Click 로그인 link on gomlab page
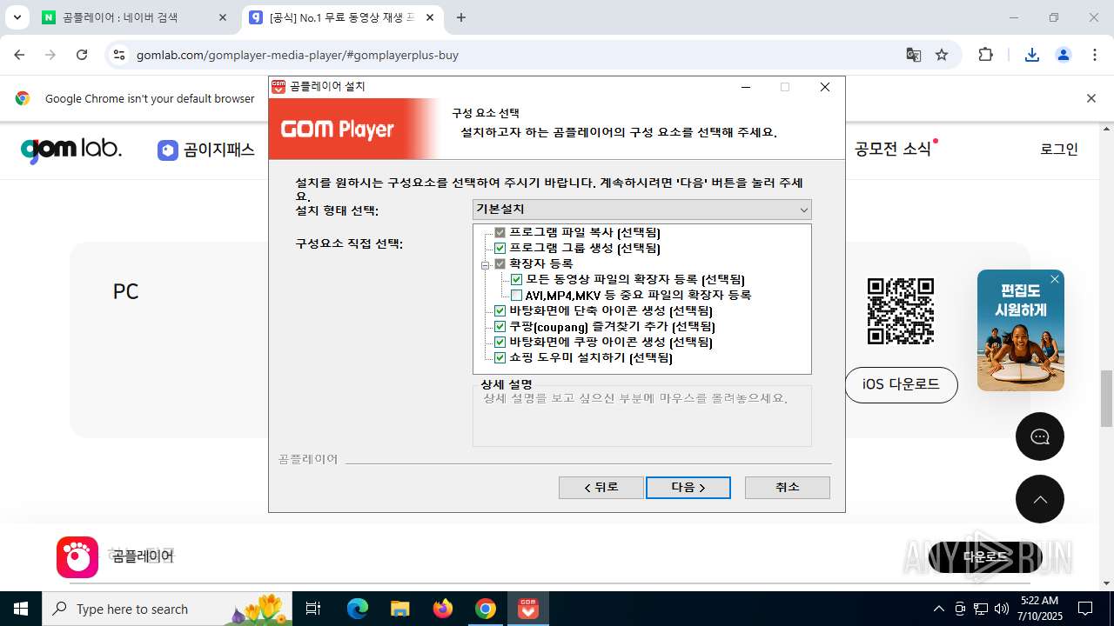Screen dimensions: 1114x626 [1059, 149]
